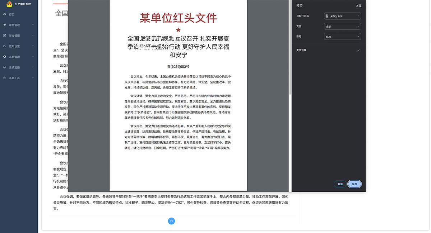Click the 系统管理 gear icon

click(x=5, y=57)
